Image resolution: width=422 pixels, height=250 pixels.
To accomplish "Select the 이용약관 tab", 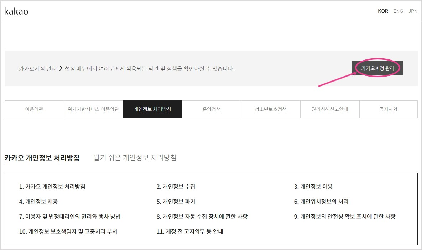I will click(34, 109).
